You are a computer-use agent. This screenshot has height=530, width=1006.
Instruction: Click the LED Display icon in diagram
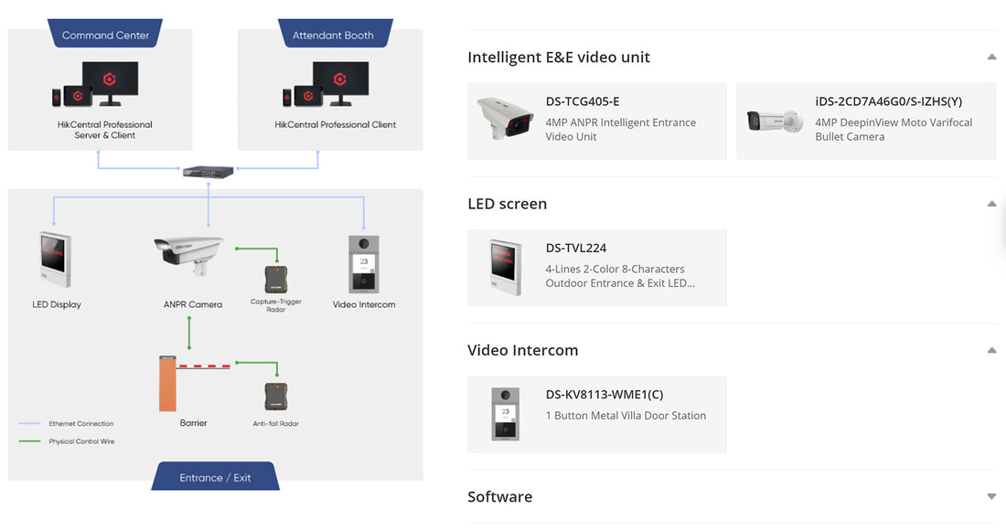(x=55, y=260)
